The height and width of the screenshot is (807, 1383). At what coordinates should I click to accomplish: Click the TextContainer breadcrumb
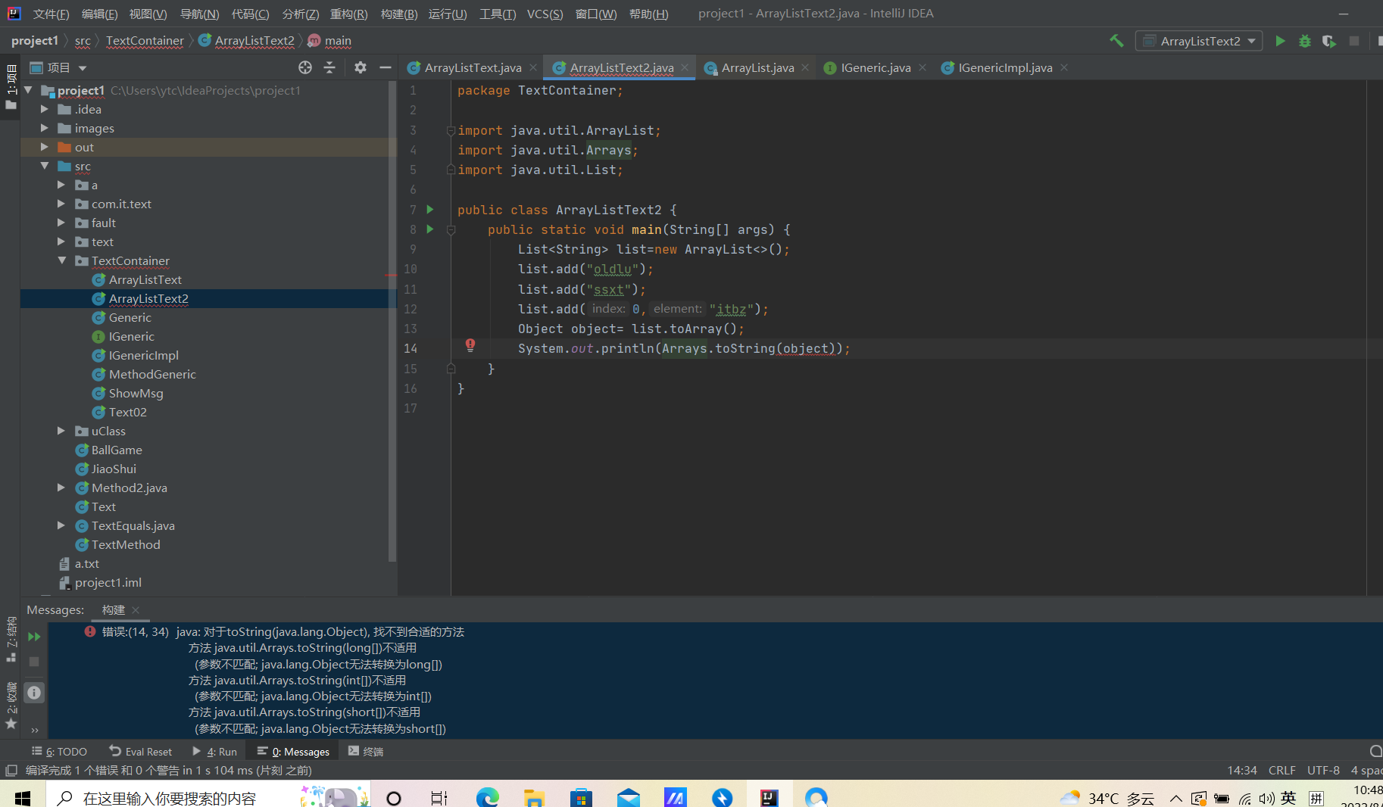[x=145, y=41]
